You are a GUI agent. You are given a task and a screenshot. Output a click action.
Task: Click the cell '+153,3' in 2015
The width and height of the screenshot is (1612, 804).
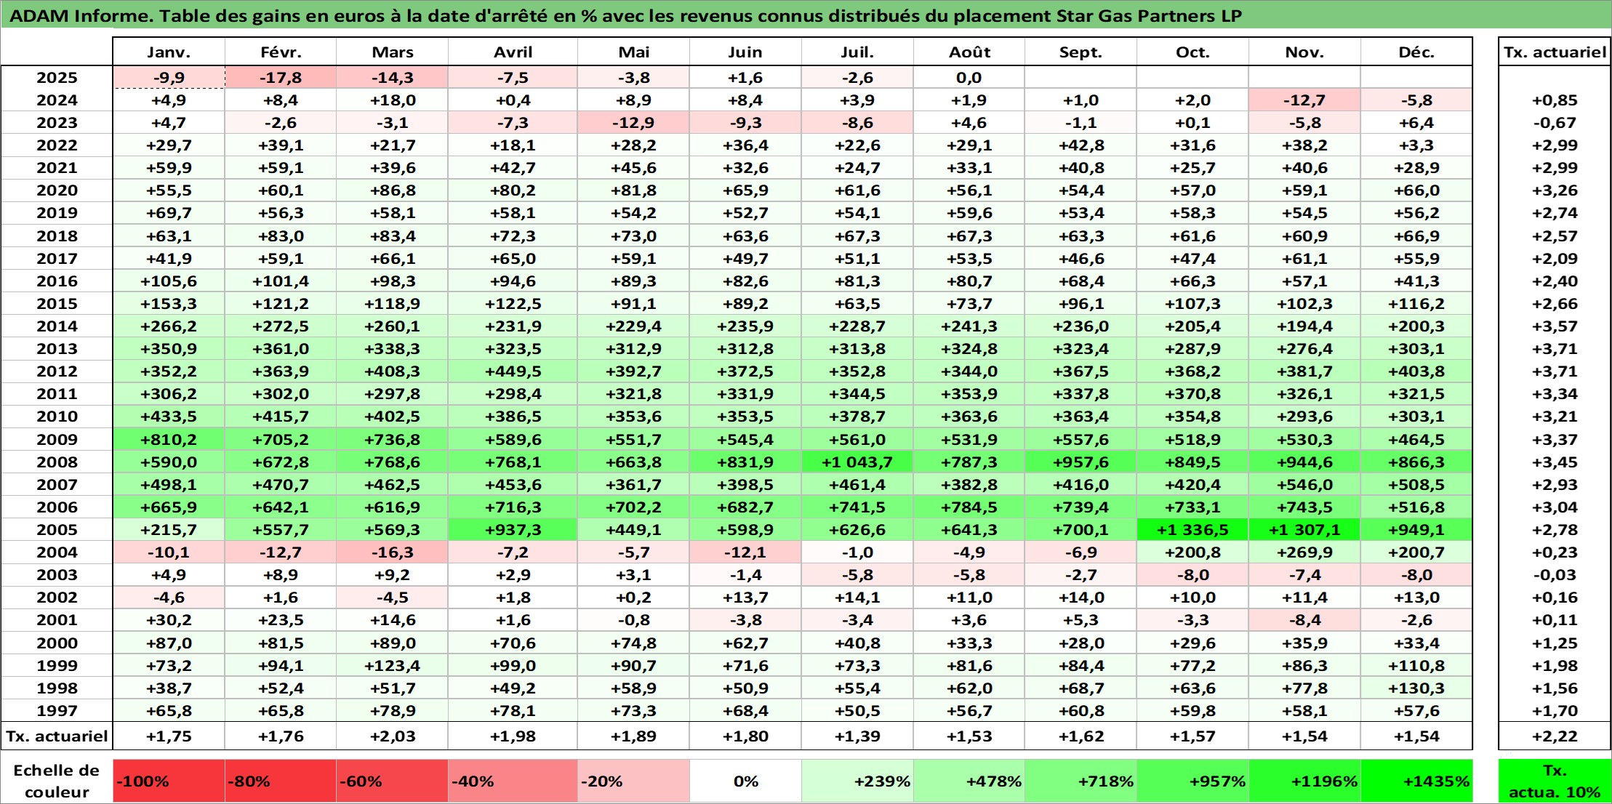pos(169,304)
